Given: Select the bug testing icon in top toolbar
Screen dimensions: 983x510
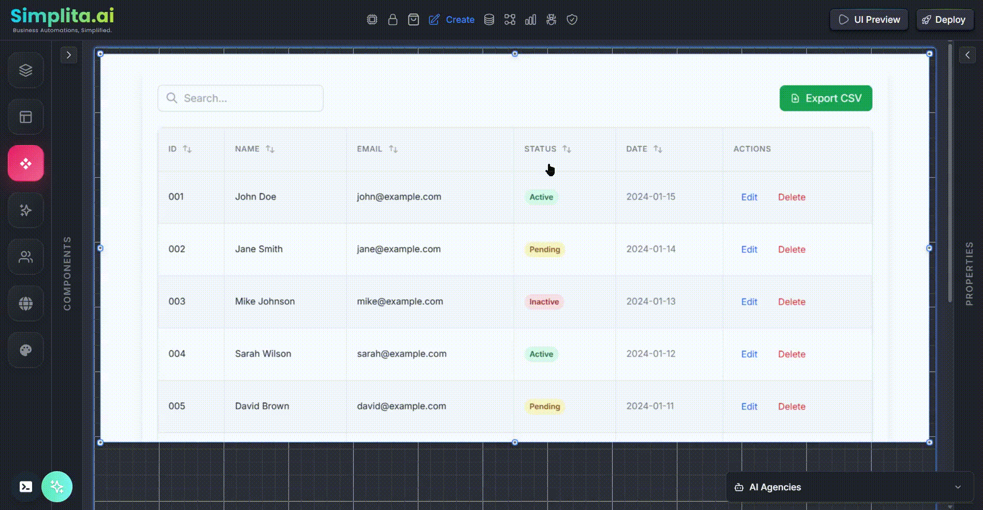Looking at the screenshot, I should 551,19.
